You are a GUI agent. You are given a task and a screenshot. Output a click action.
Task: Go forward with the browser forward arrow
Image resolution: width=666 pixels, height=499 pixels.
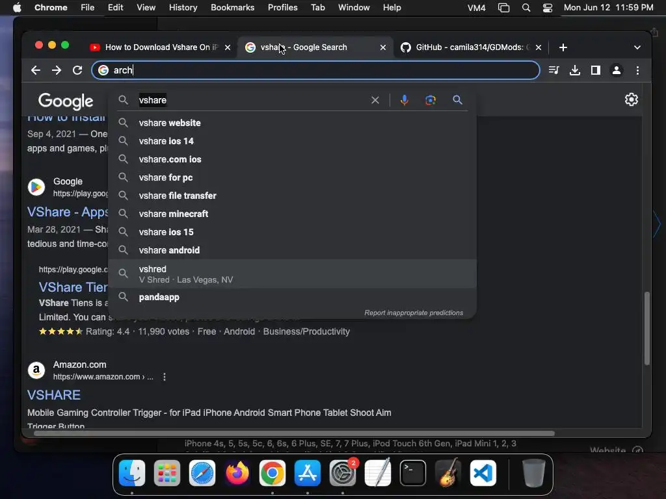pos(57,70)
